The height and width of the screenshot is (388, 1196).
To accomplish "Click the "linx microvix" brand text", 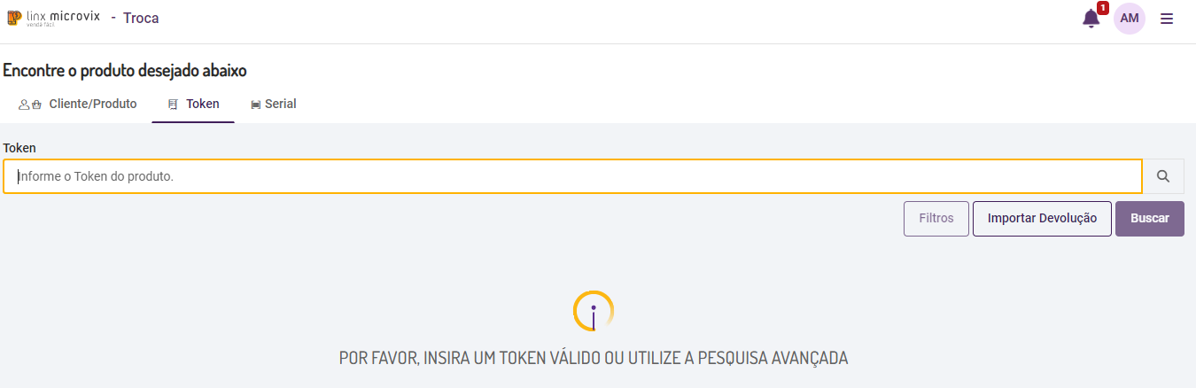I will tap(63, 17).
